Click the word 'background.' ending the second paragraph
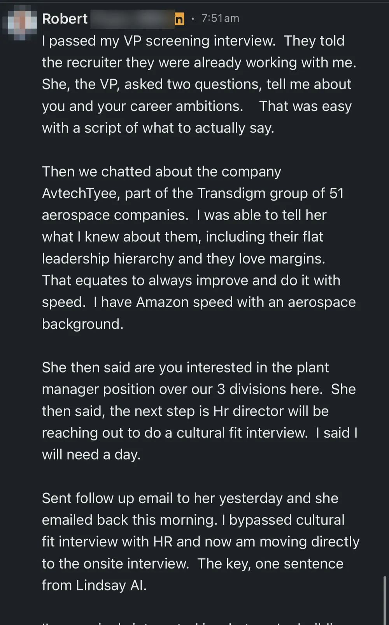The height and width of the screenshot is (625, 389). pyautogui.click(x=83, y=324)
